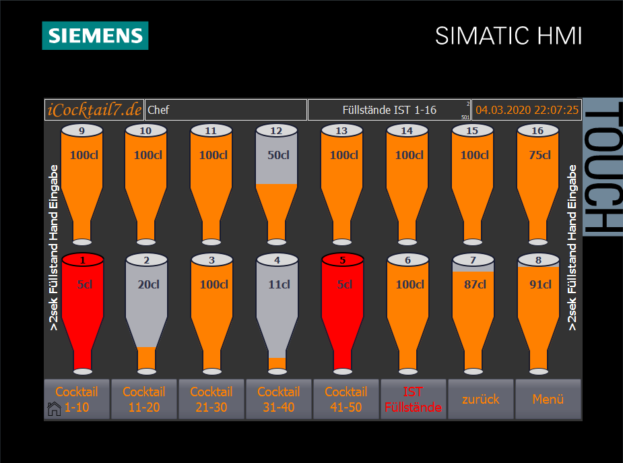Click the Chef user field
Viewport: 623px width, 463px height.
point(226,110)
